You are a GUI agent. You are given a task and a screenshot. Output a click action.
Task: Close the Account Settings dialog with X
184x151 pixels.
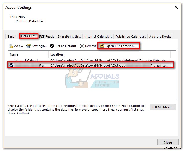pyautogui.click(x=176, y=7)
